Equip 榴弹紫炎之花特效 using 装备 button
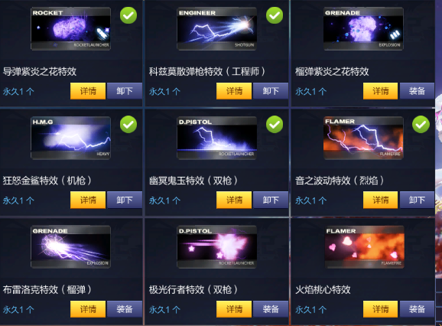Screen dimensions: 442x326 [x=417, y=91]
